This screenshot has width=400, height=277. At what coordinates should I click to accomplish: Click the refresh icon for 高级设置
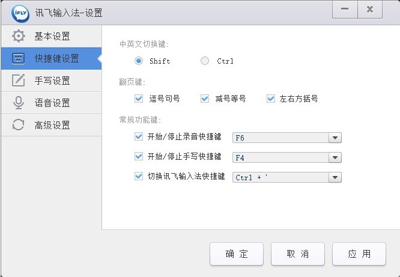pos(19,125)
